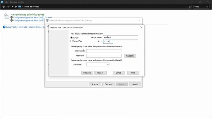Click the shield icon beside the 32 bits ODBC link
The image size is (212, 119).
(12, 18)
